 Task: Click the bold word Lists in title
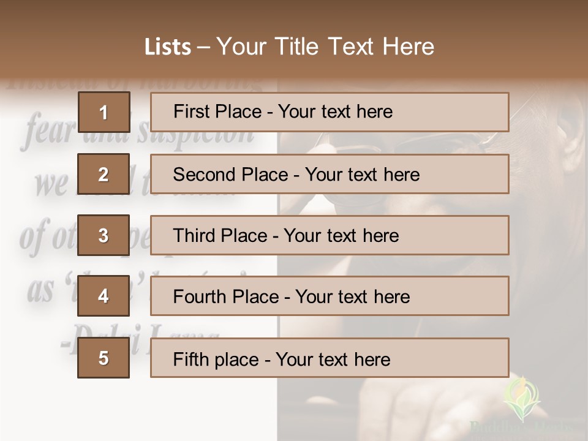pyautogui.click(x=168, y=47)
